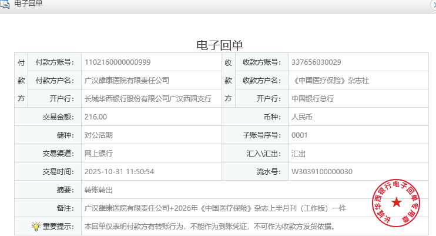This screenshot has width=436, height=236.
Task: Click the currency value 人民币
Action: (x=302, y=117)
